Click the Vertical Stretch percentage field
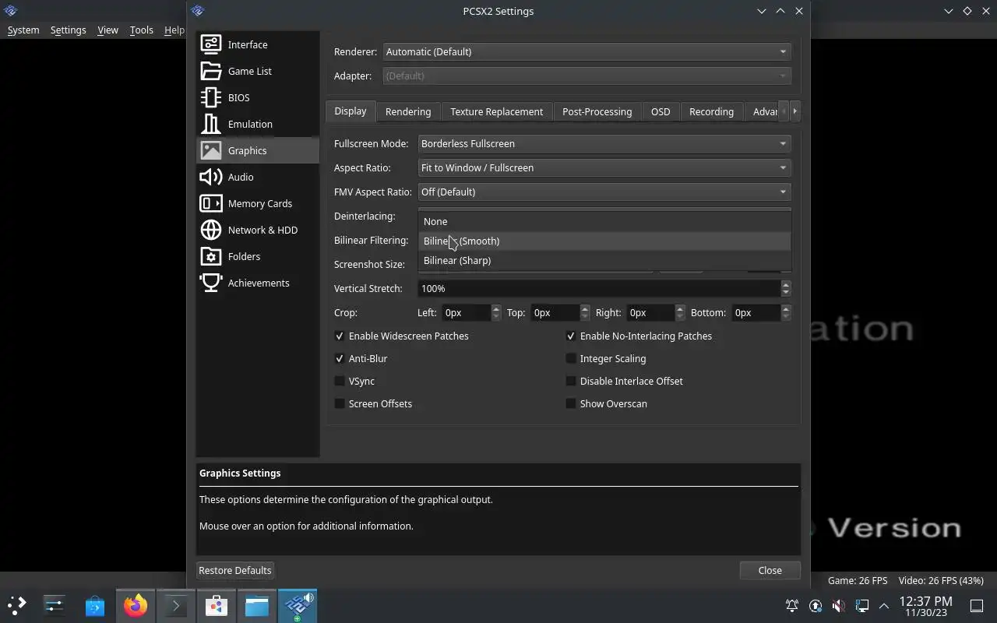Image resolution: width=997 pixels, height=623 pixels. click(x=599, y=288)
